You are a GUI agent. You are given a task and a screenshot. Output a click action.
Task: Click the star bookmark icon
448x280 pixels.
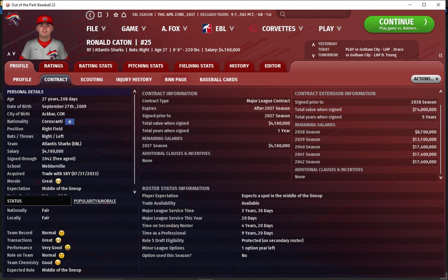pyautogui.click(x=116, y=15)
